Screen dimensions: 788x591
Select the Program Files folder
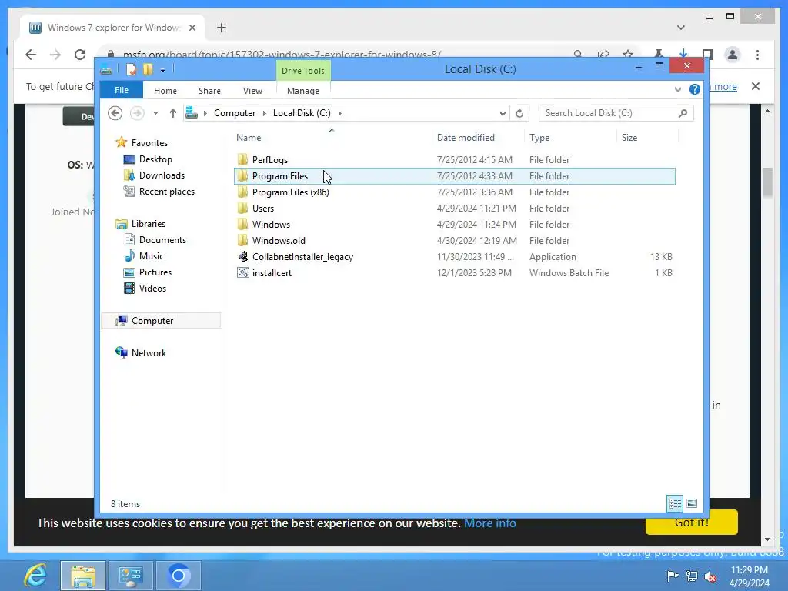tap(454, 176)
